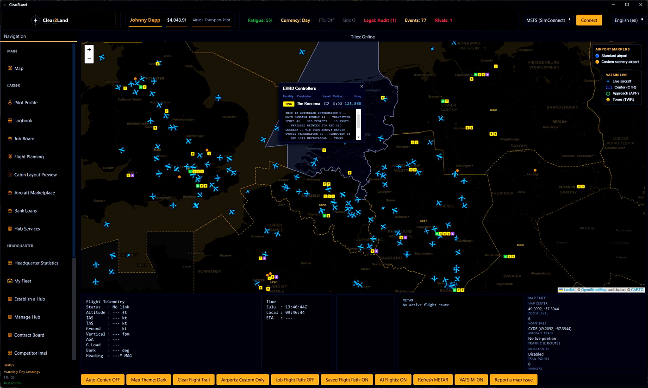This screenshot has height=388, width=648.
Task: Click the $4,043.91 balance
Action: click(x=177, y=20)
